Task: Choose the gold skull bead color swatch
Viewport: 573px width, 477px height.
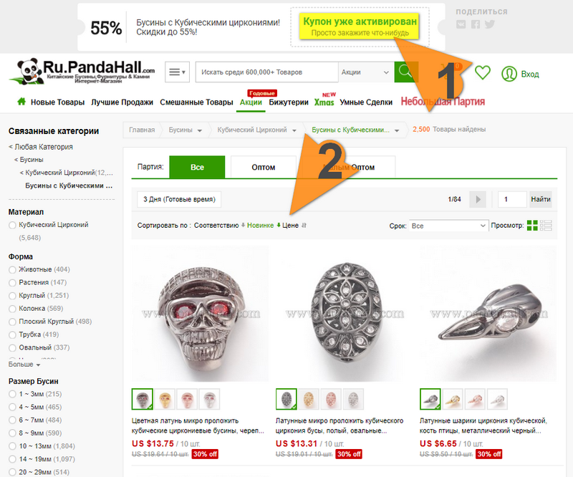Action: click(x=165, y=399)
